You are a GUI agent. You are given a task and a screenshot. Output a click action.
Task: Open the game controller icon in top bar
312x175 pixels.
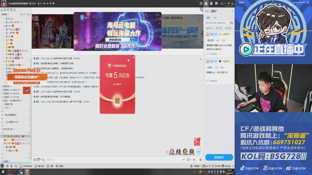[216, 3]
